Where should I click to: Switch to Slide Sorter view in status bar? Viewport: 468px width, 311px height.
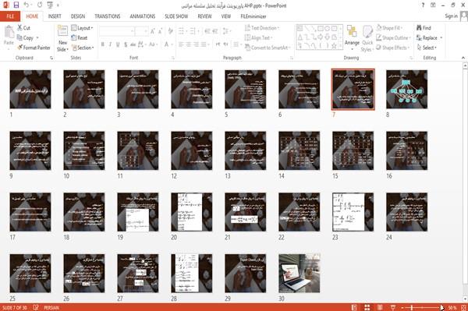[x=367, y=307]
